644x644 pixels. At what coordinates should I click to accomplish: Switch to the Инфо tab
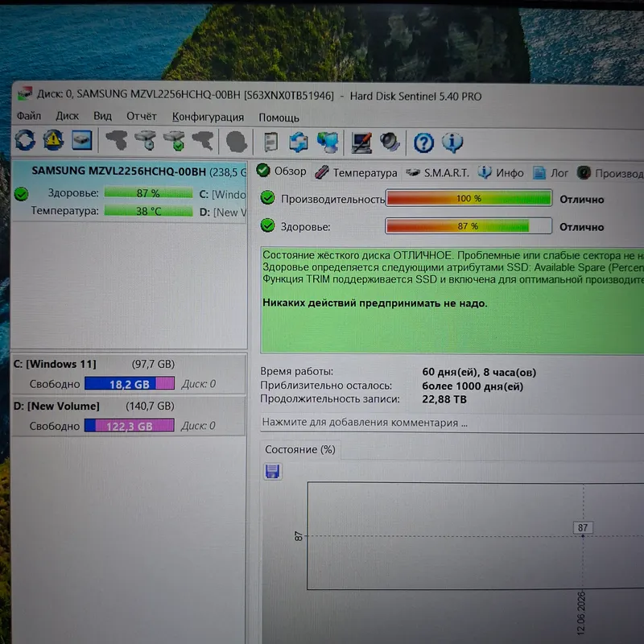click(x=501, y=173)
